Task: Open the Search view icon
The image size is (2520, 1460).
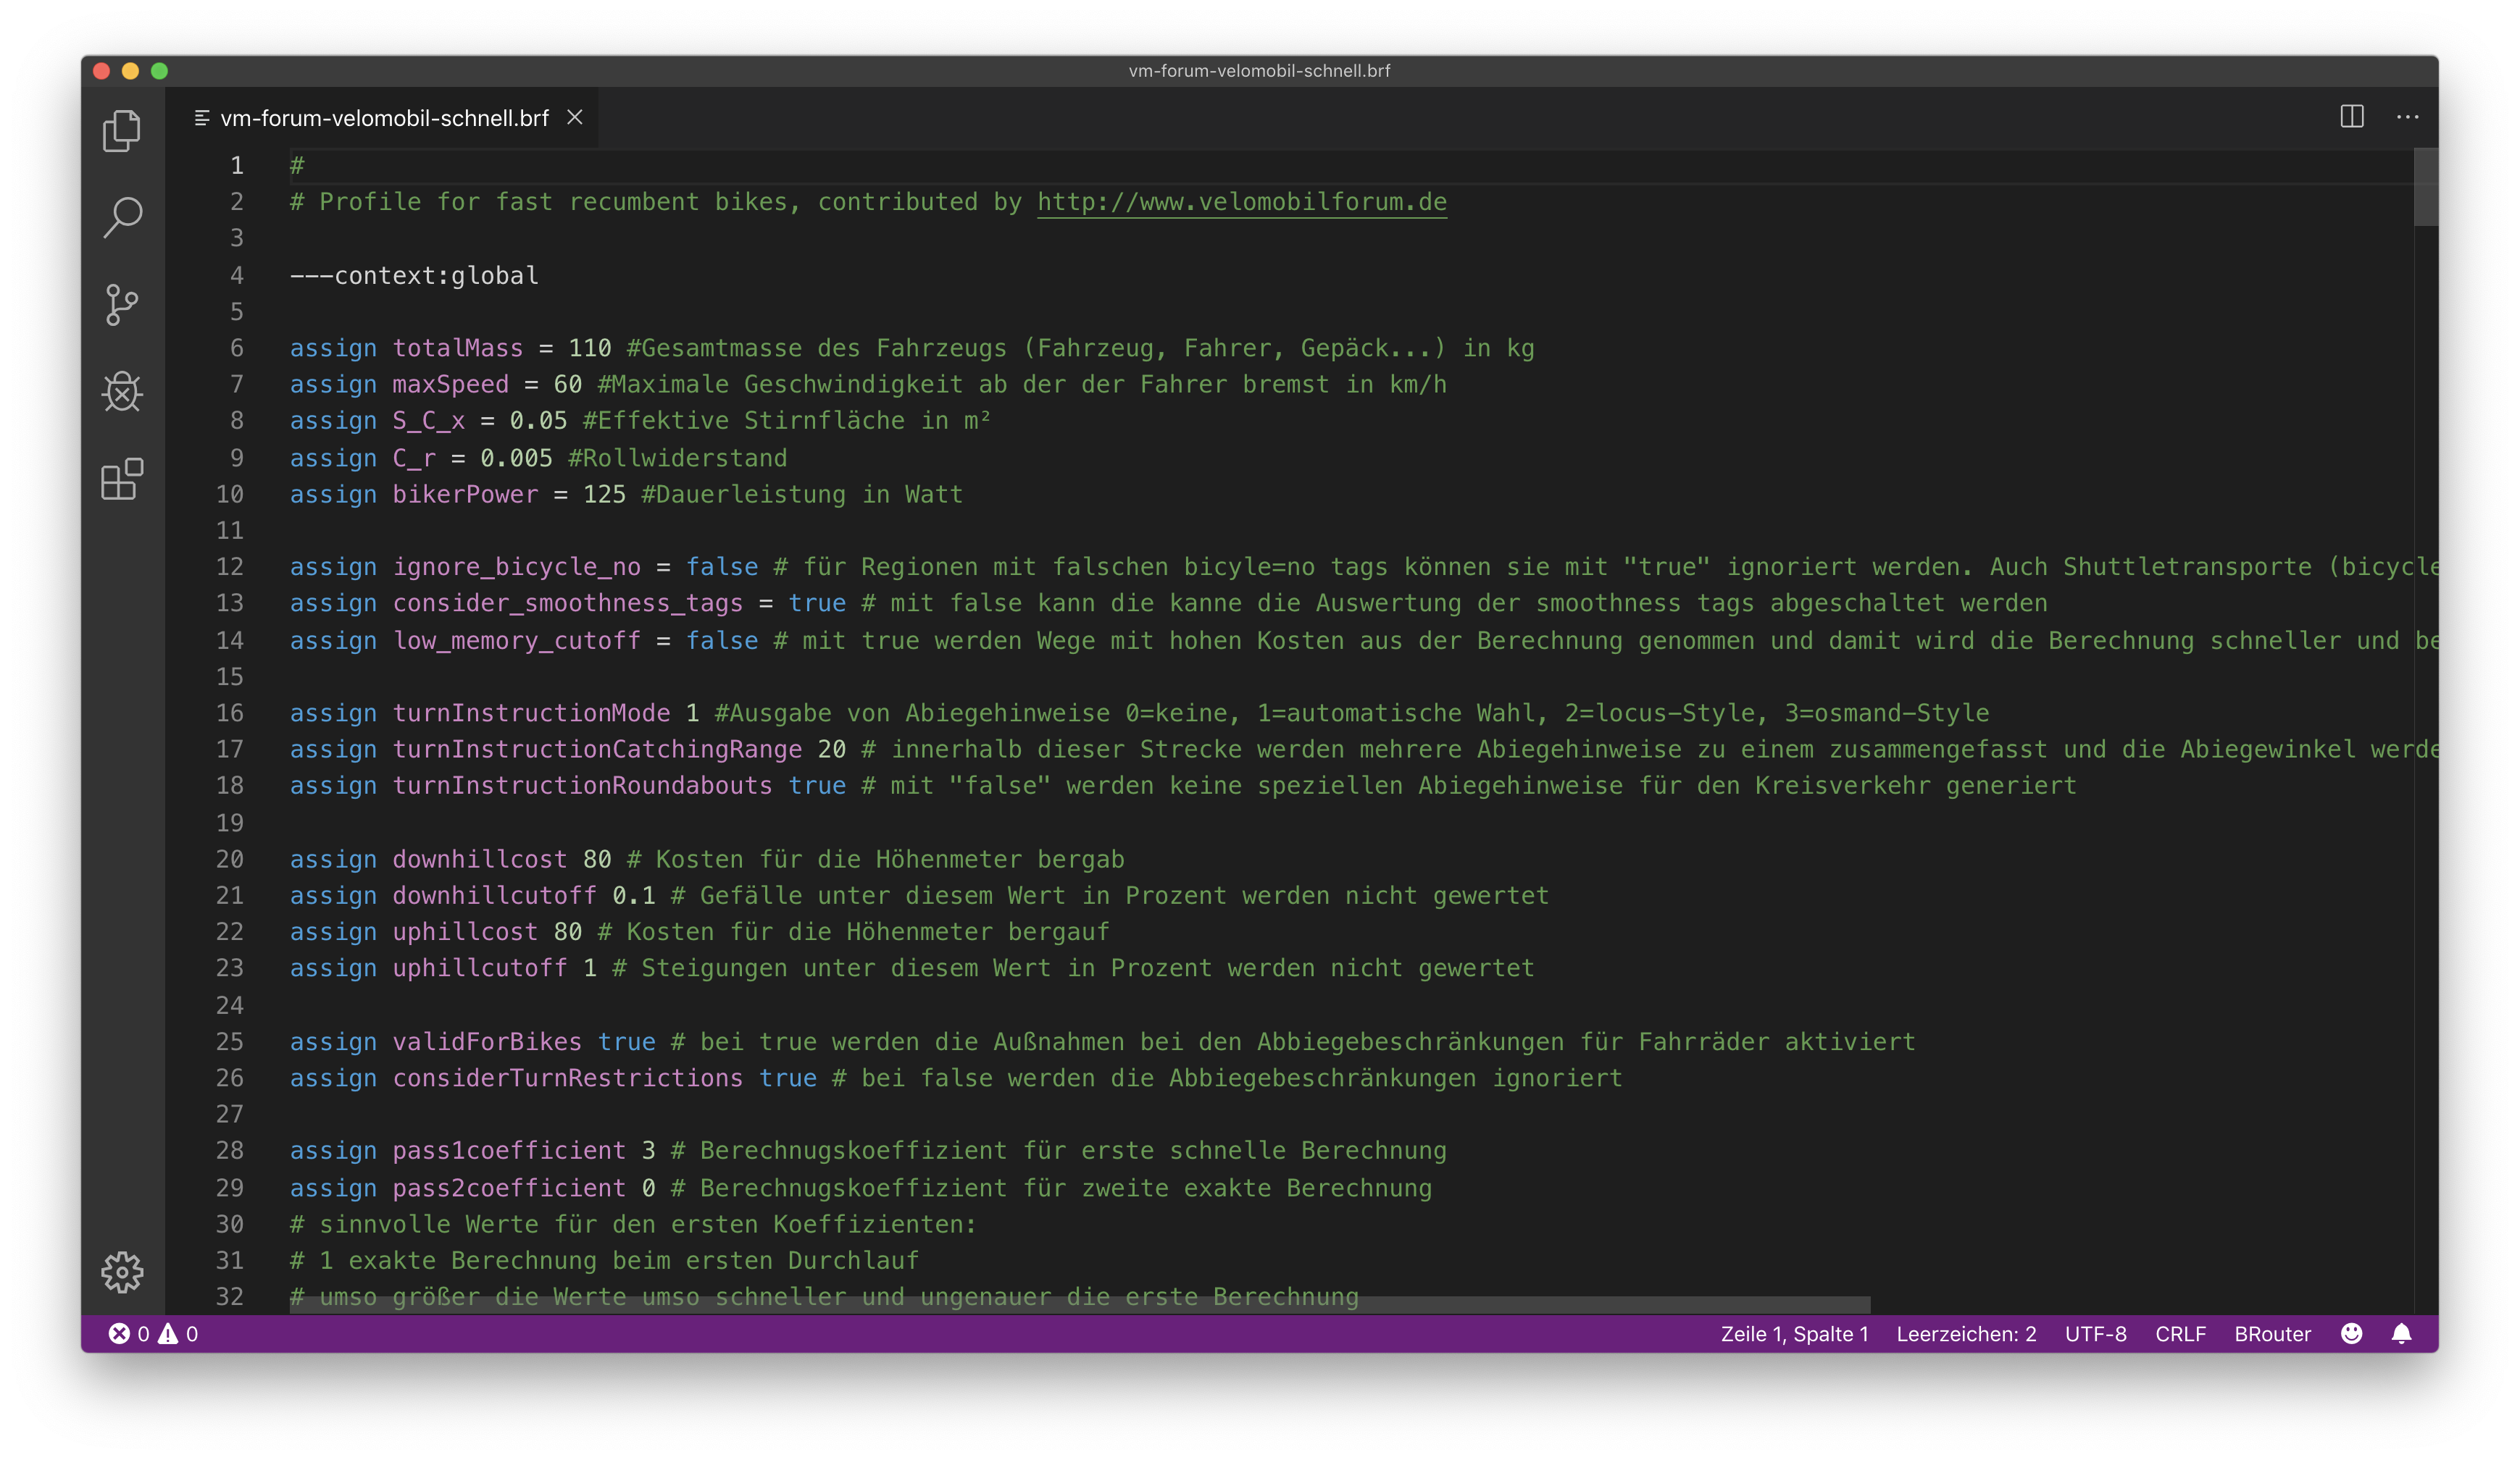Action: click(x=122, y=217)
